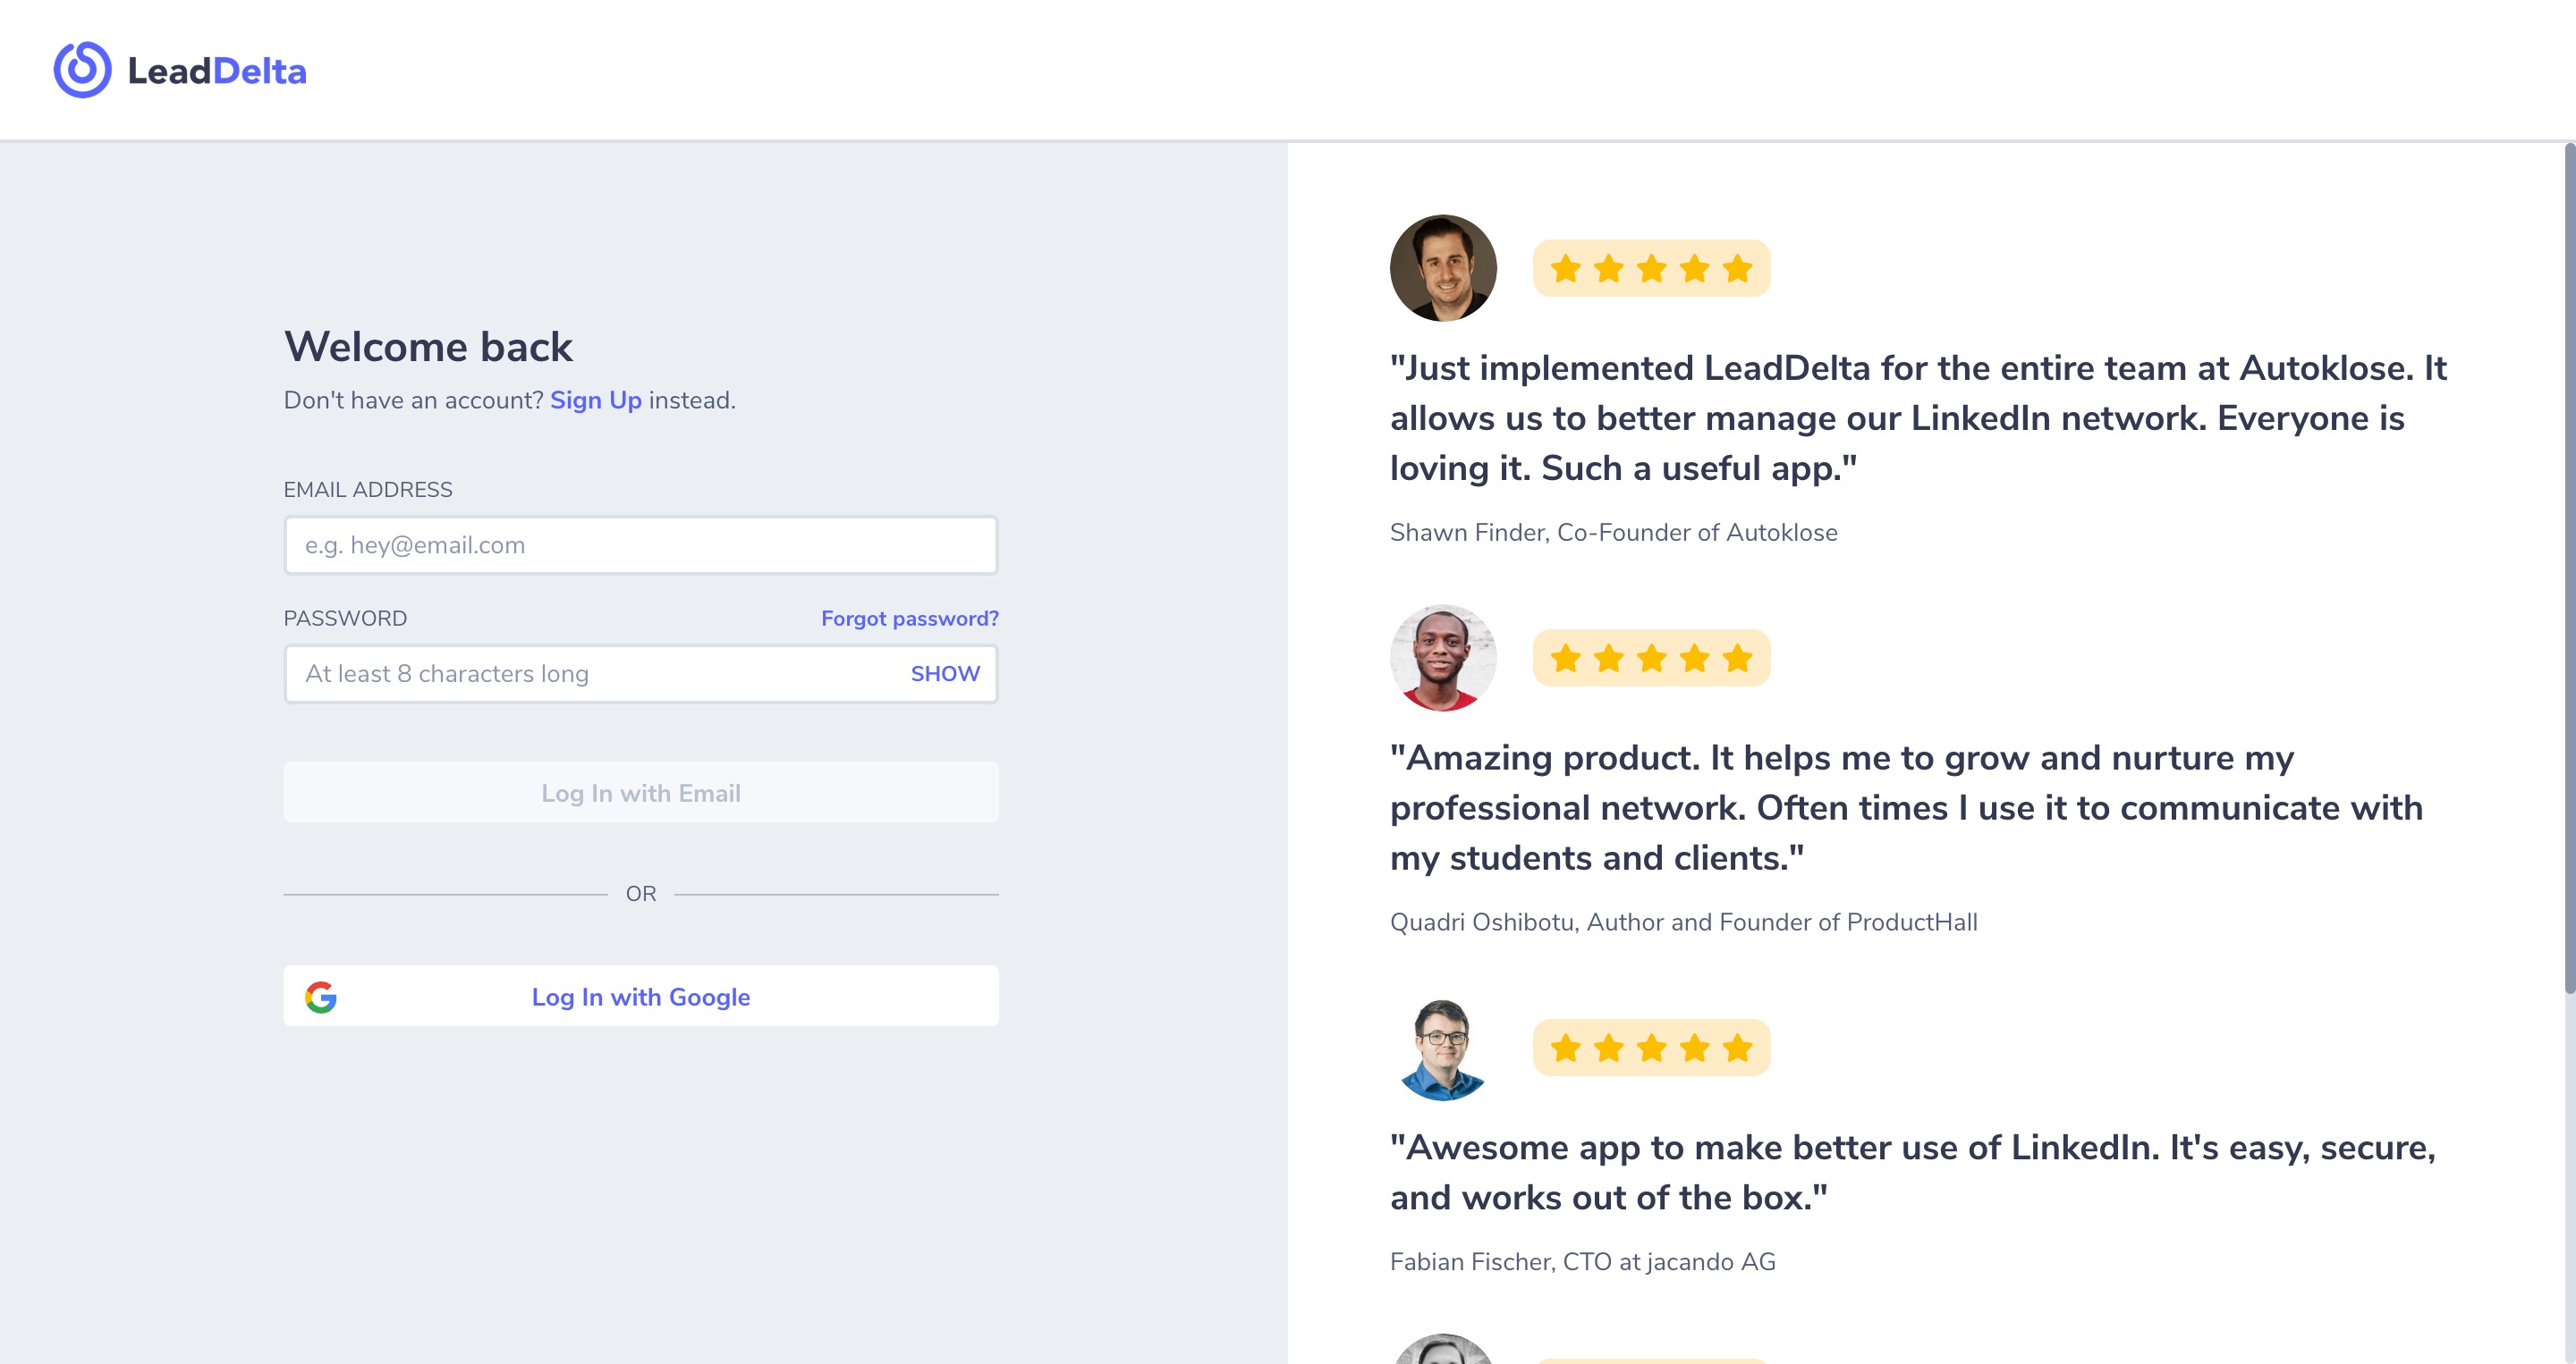Follow the Sign Up link
Viewport: 2576px width, 1364px height.
[x=596, y=400]
